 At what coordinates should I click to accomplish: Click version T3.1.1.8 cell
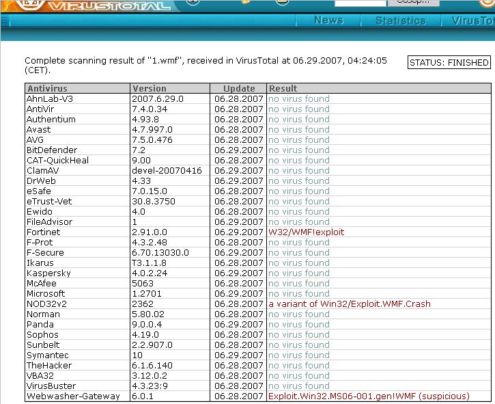149,262
